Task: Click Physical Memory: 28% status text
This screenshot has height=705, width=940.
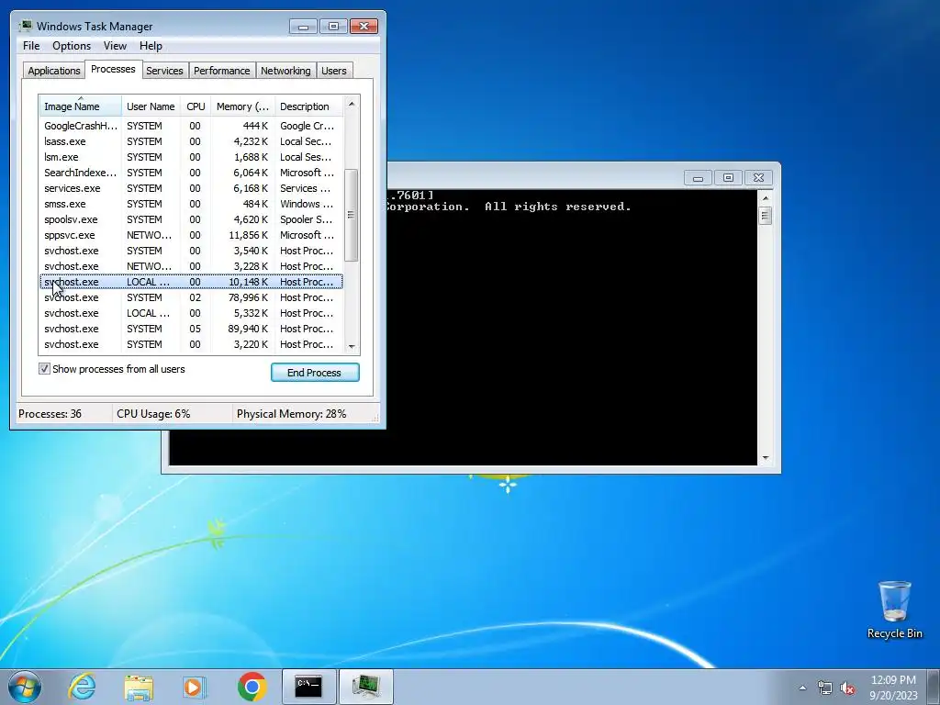Action: point(291,414)
